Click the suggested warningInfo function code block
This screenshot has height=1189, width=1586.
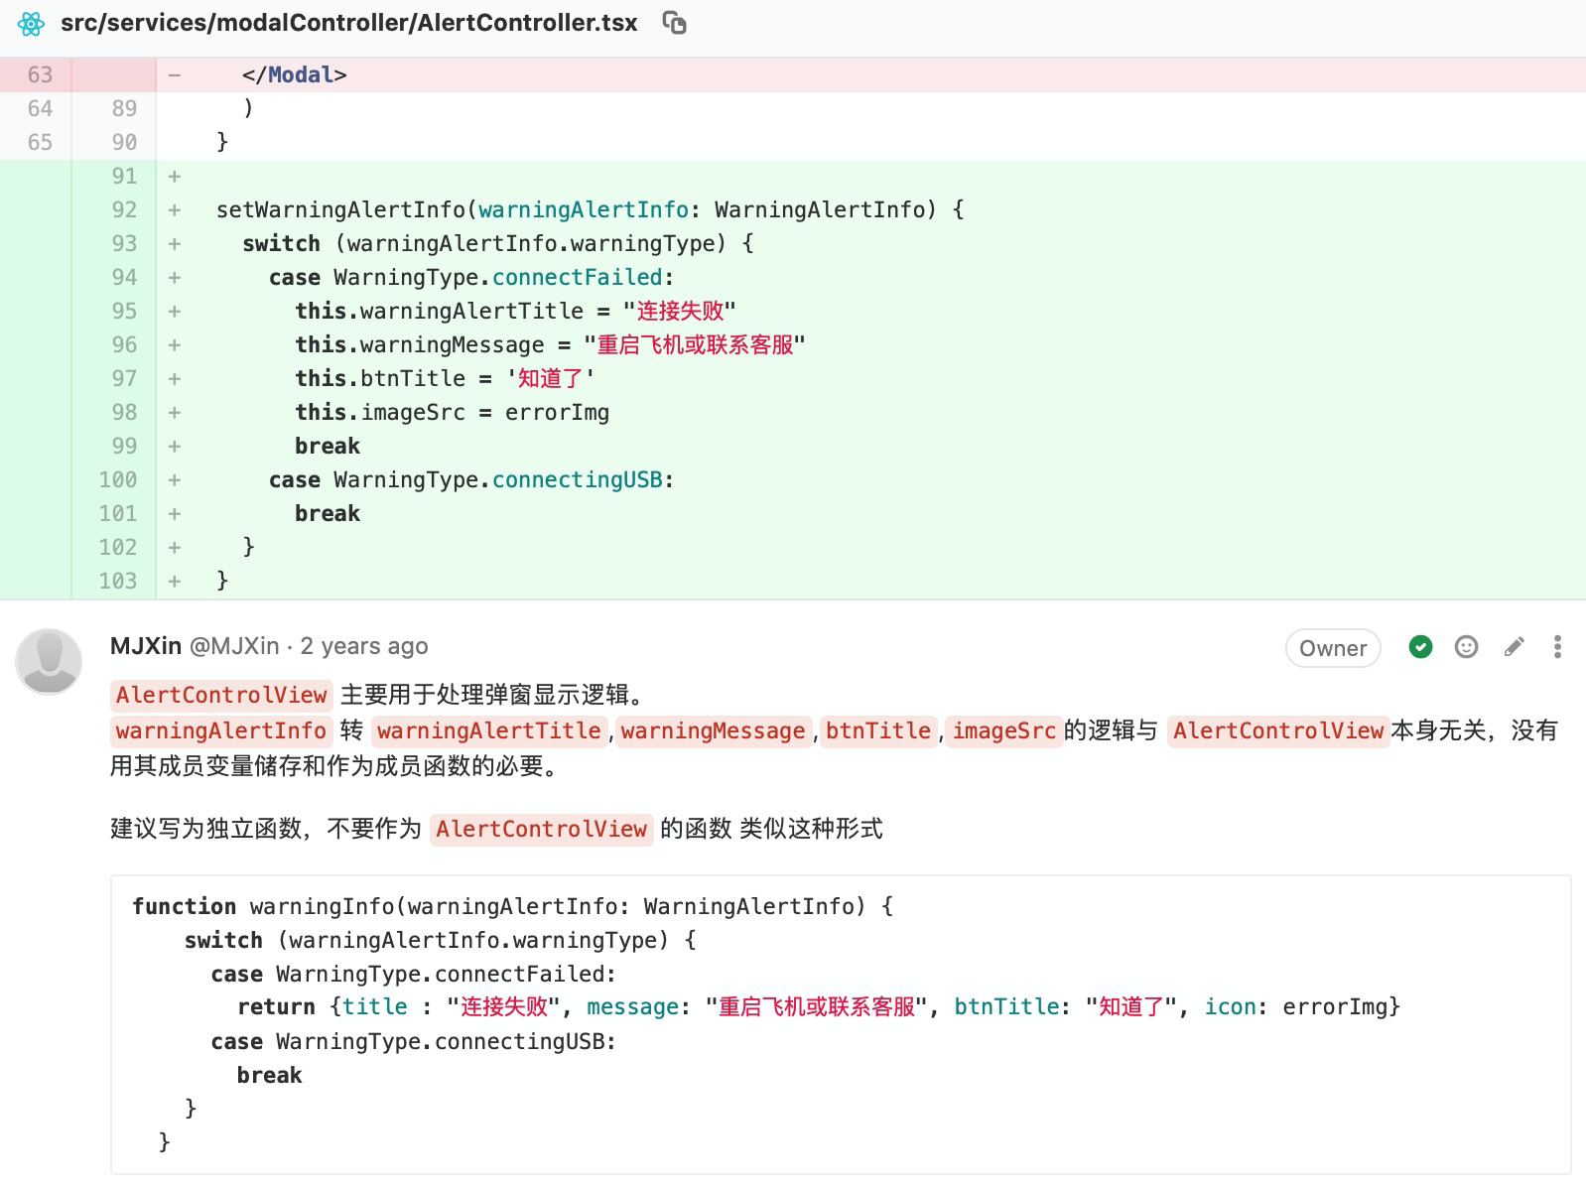840,1023
